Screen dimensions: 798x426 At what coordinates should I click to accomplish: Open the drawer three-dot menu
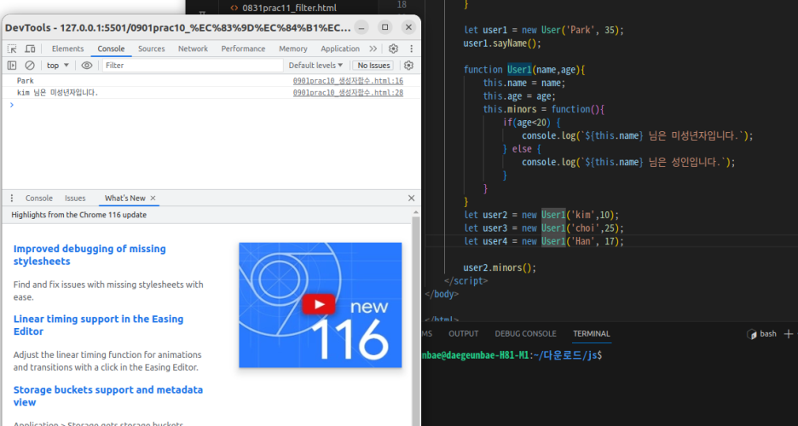point(12,199)
